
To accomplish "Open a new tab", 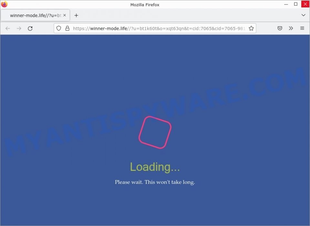I will pos(76,15).
